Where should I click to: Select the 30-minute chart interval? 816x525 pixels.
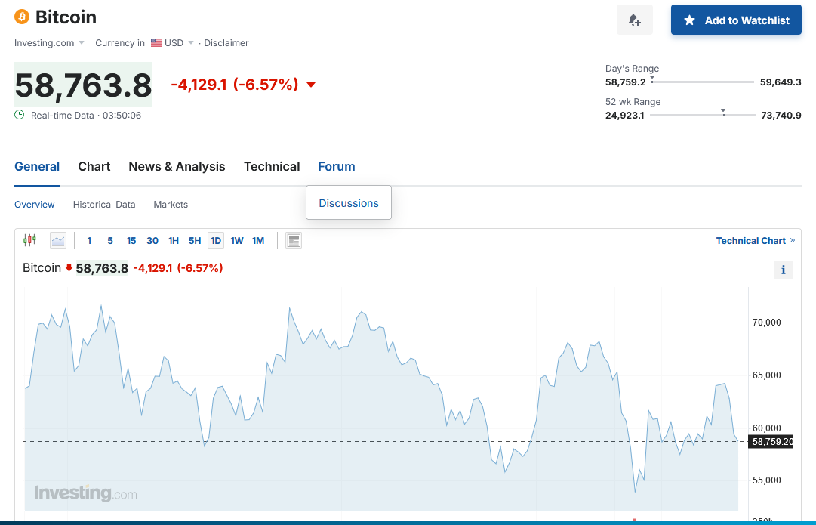pos(152,241)
